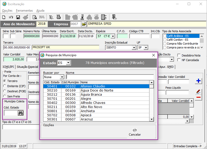Switch to the Apur. SPED tab
The height and width of the screenshot is (149, 207).
[166, 67]
